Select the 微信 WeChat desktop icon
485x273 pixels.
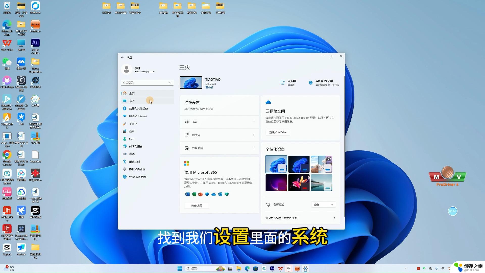[x=7, y=64]
